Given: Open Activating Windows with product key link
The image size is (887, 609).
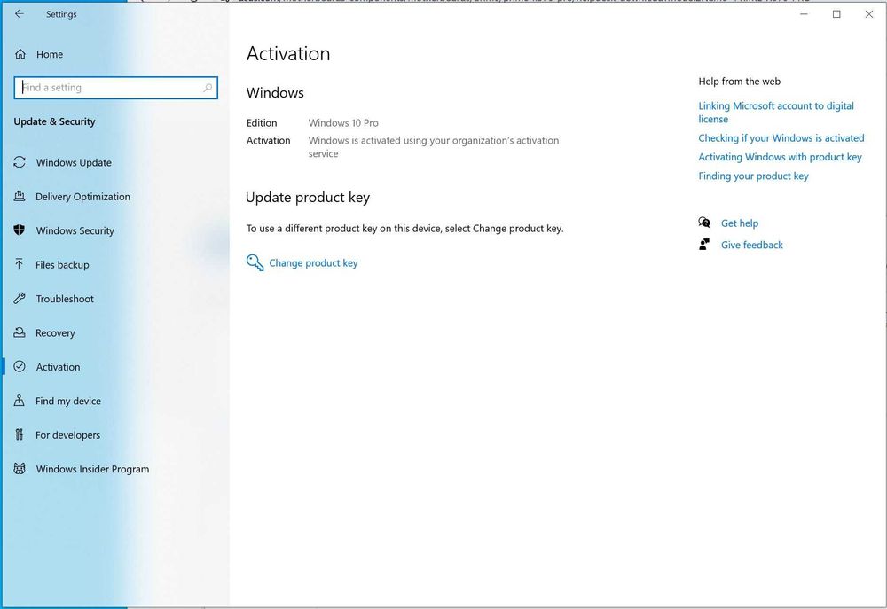Looking at the screenshot, I should (780, 157).
